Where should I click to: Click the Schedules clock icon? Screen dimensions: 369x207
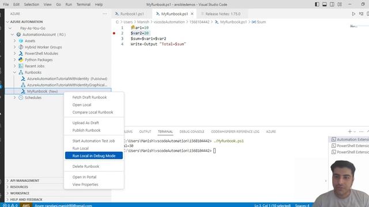(21, 98)
